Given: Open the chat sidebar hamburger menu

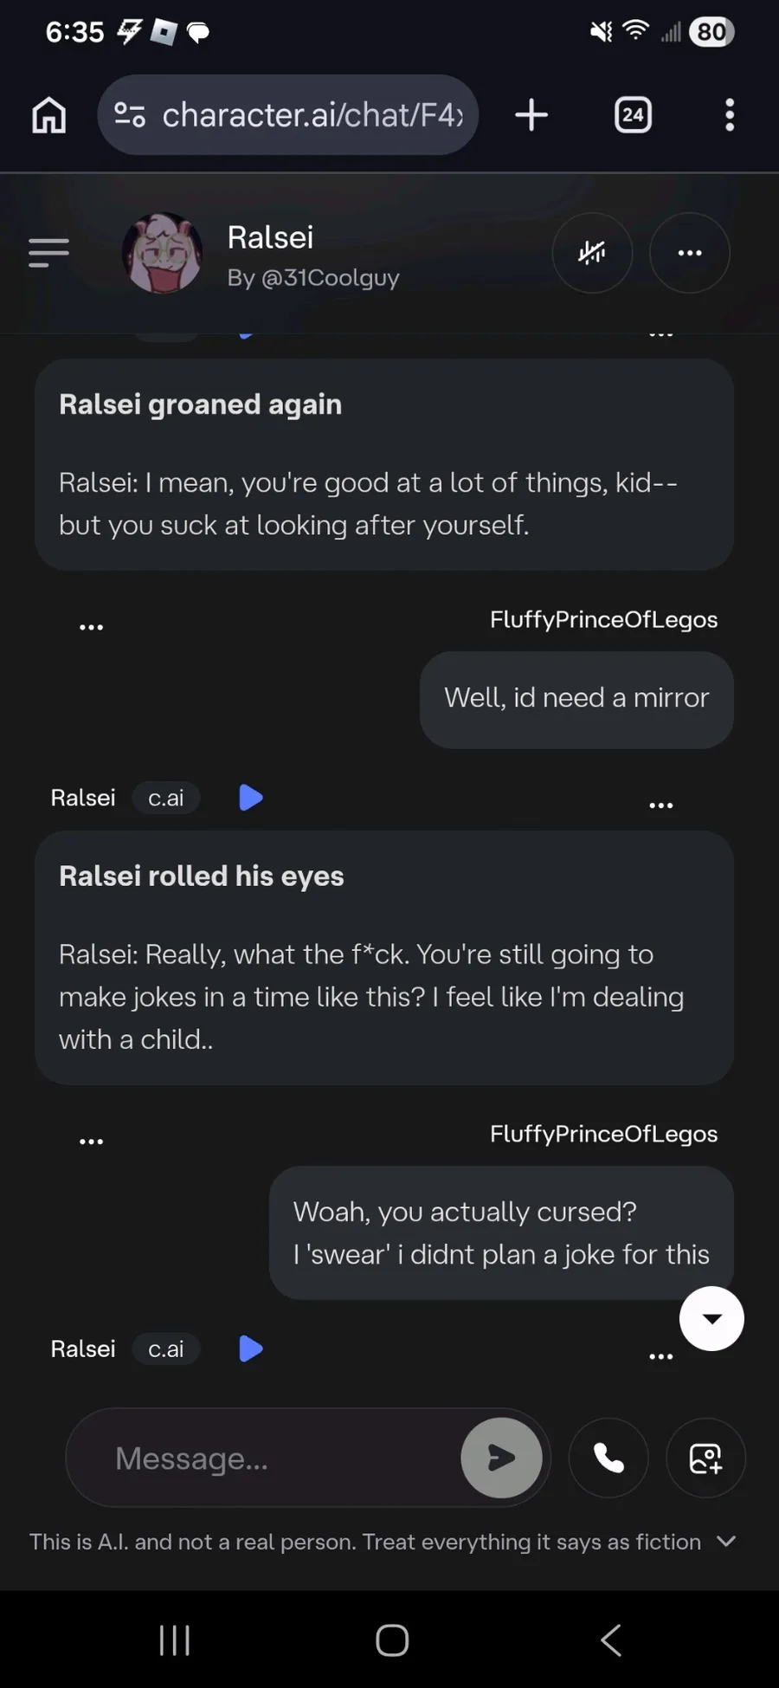Looking at the screenshot, I should click(x=48, y=253).
